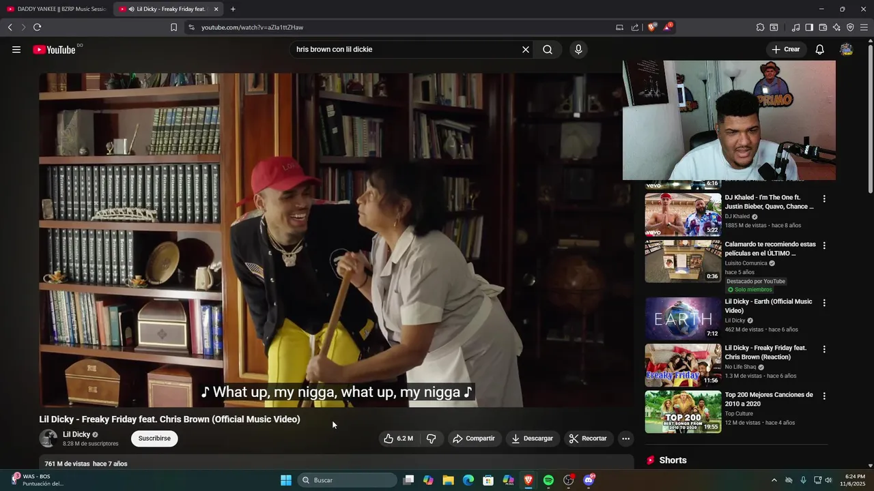Click the taskbar Buscar search box
This screenshot has width=874, height=491.
pyautogui.click(x=348, y=480)
